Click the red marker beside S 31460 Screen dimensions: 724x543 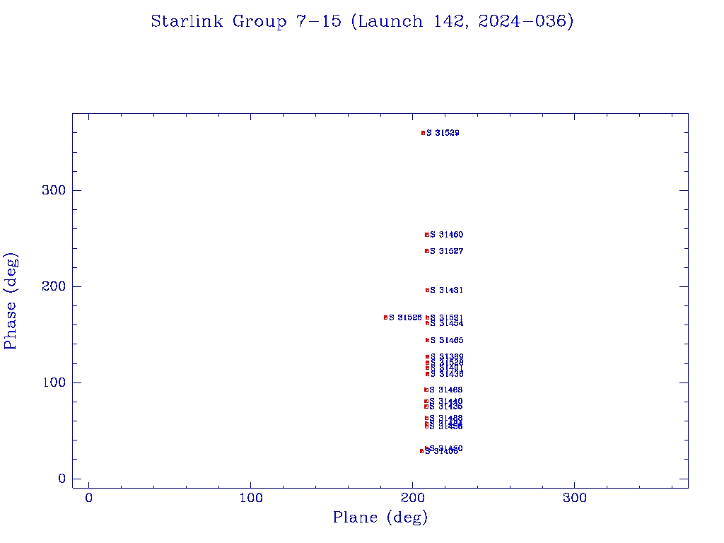[x=426, y=235]
